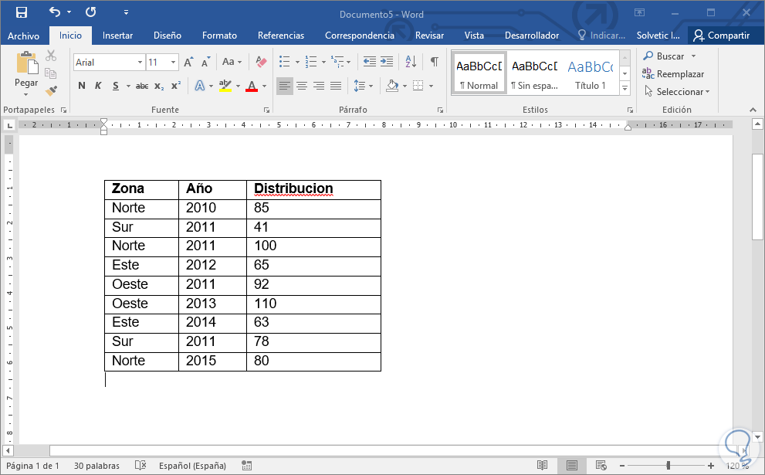
Task: Click the Web Layout view icon in status bar
Action: click(x=601, y=465)
